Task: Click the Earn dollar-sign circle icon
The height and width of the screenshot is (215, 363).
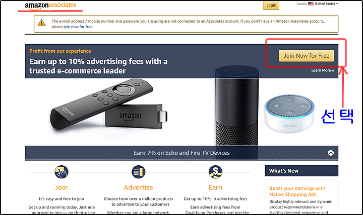Action: (x=215, y=172)
